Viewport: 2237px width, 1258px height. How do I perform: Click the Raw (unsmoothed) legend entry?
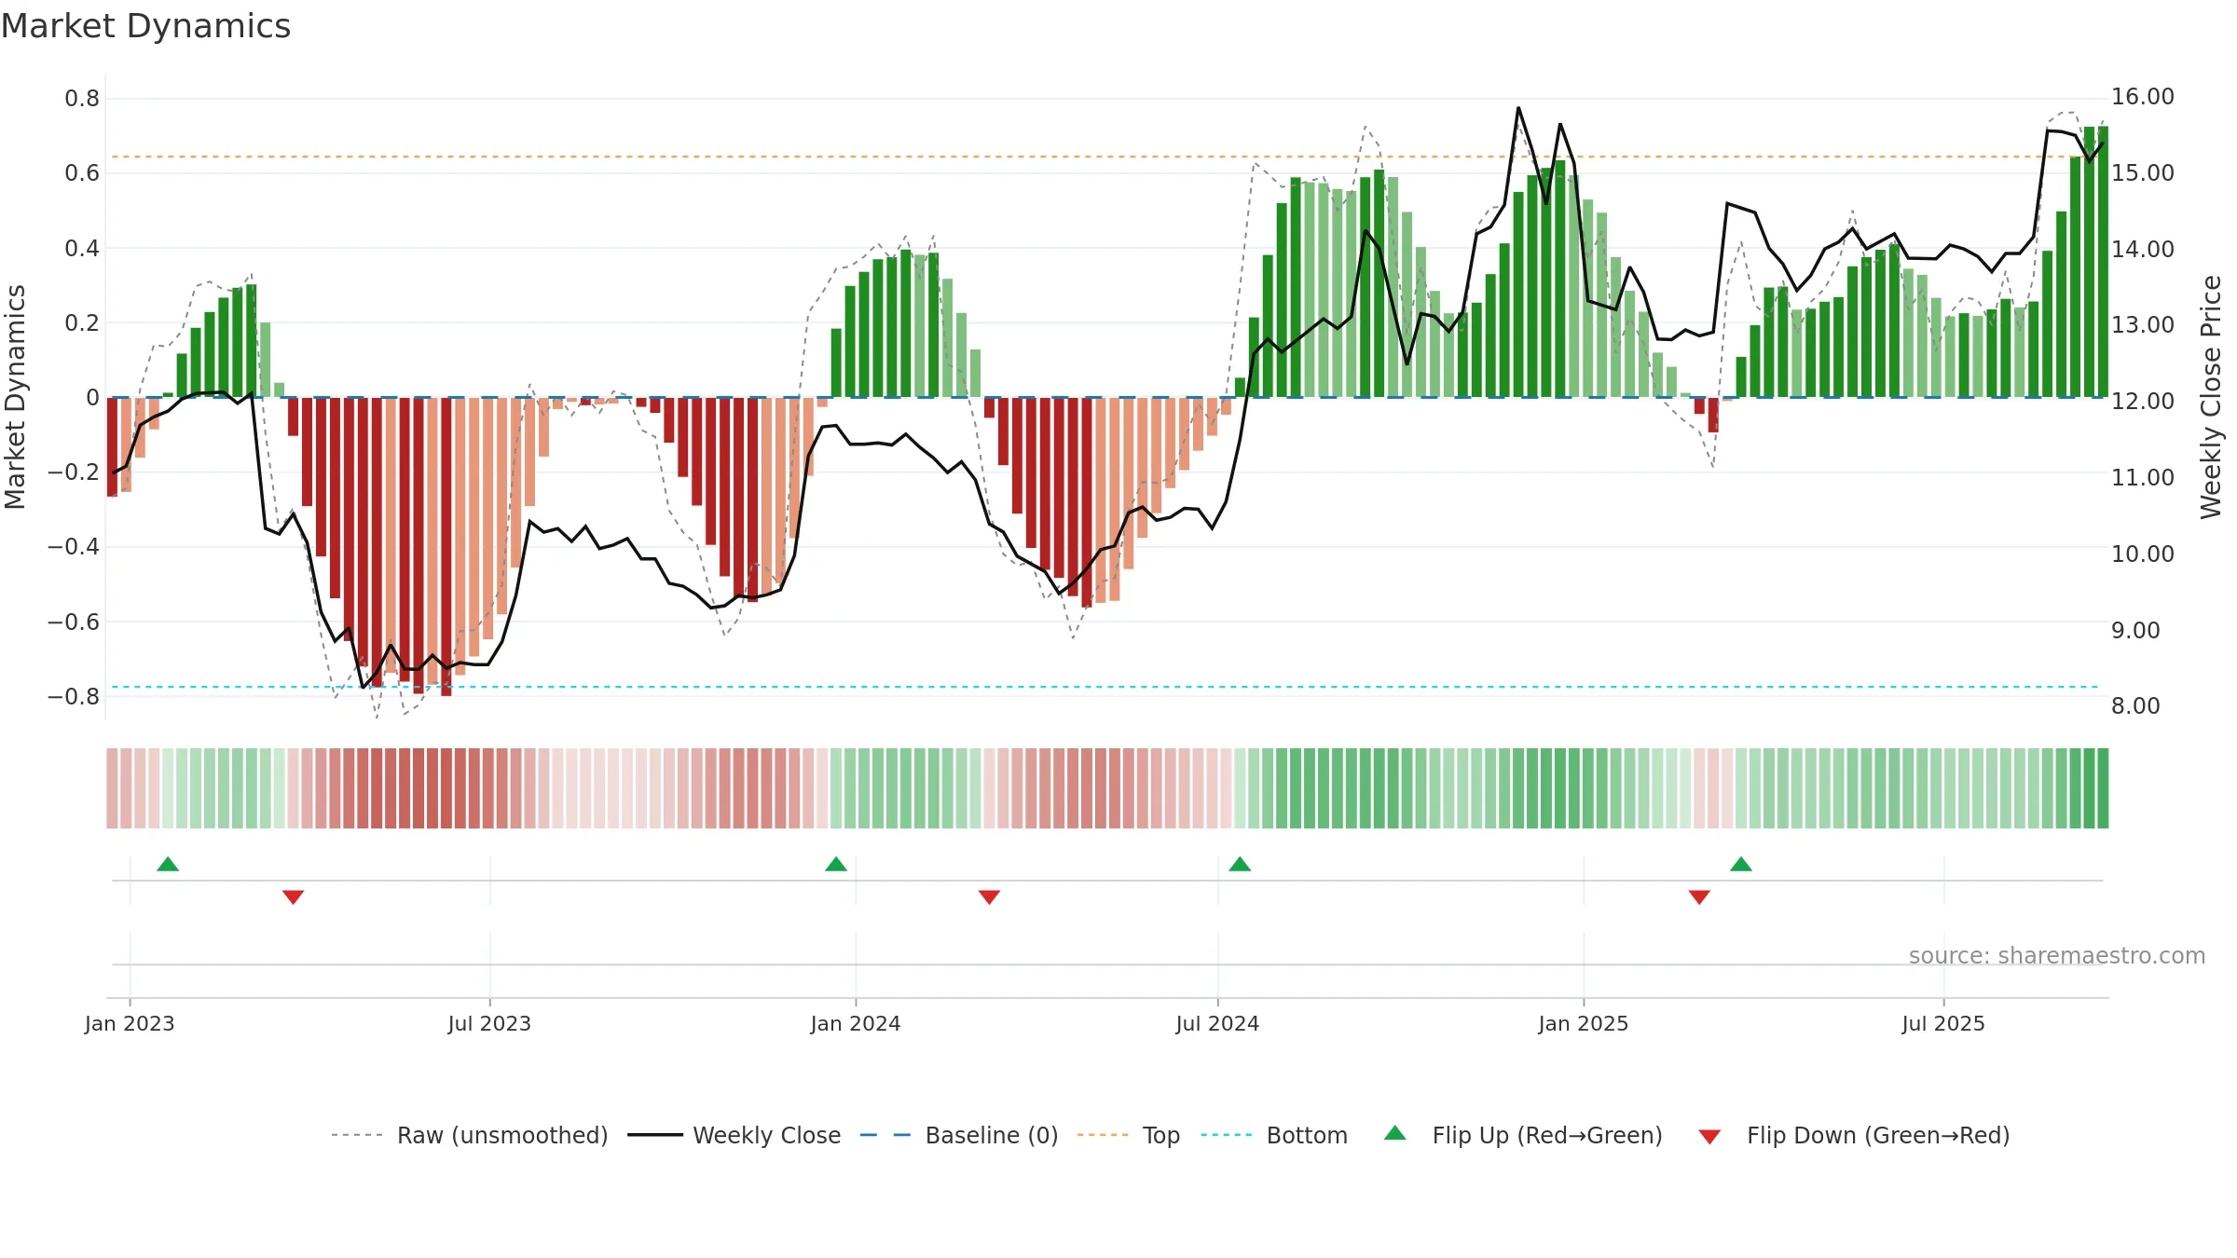point(470,1135)
